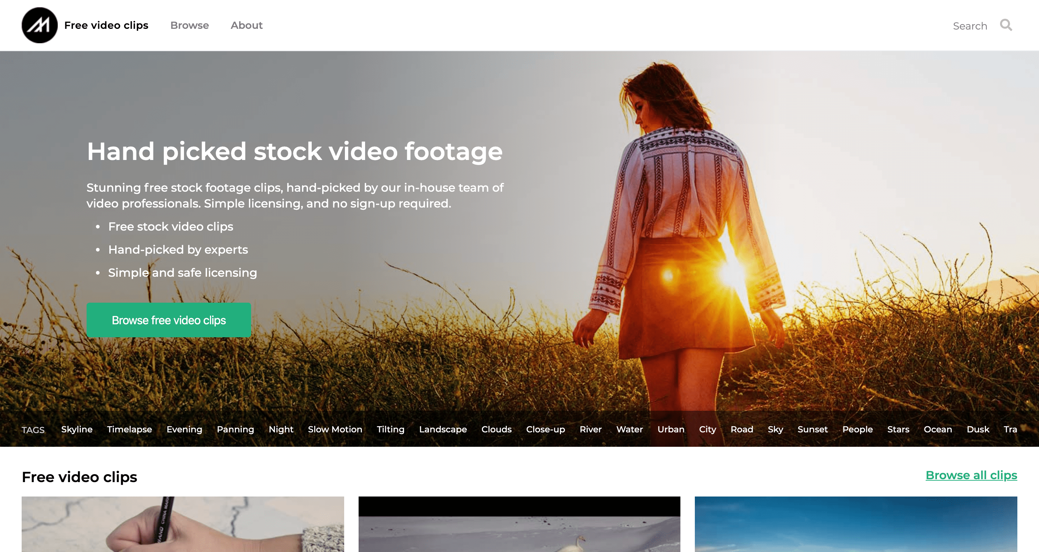1039x552 pixels.
Task: Open the hand holding pencil clip thumbnail
Action: click(x=183, y=524)
